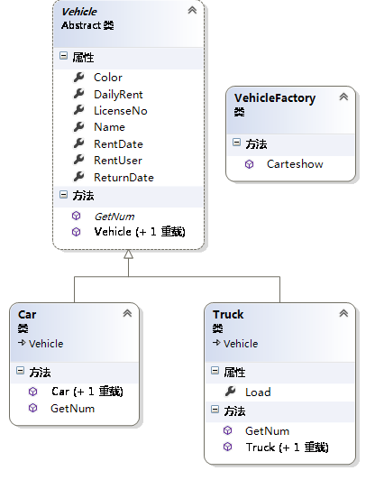This screenshot has height=480, width=375.
Task: Select the Carteshow method
Action: [x=295, y=164]
